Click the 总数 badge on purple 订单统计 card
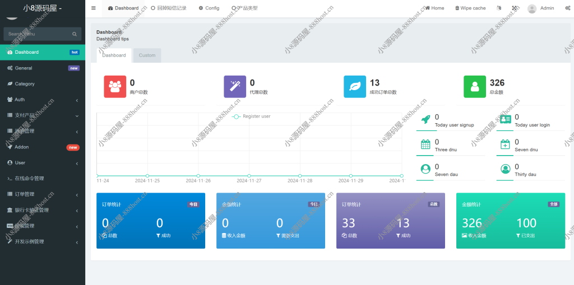This screenshot has width=574, height=285. coord(433,204)
